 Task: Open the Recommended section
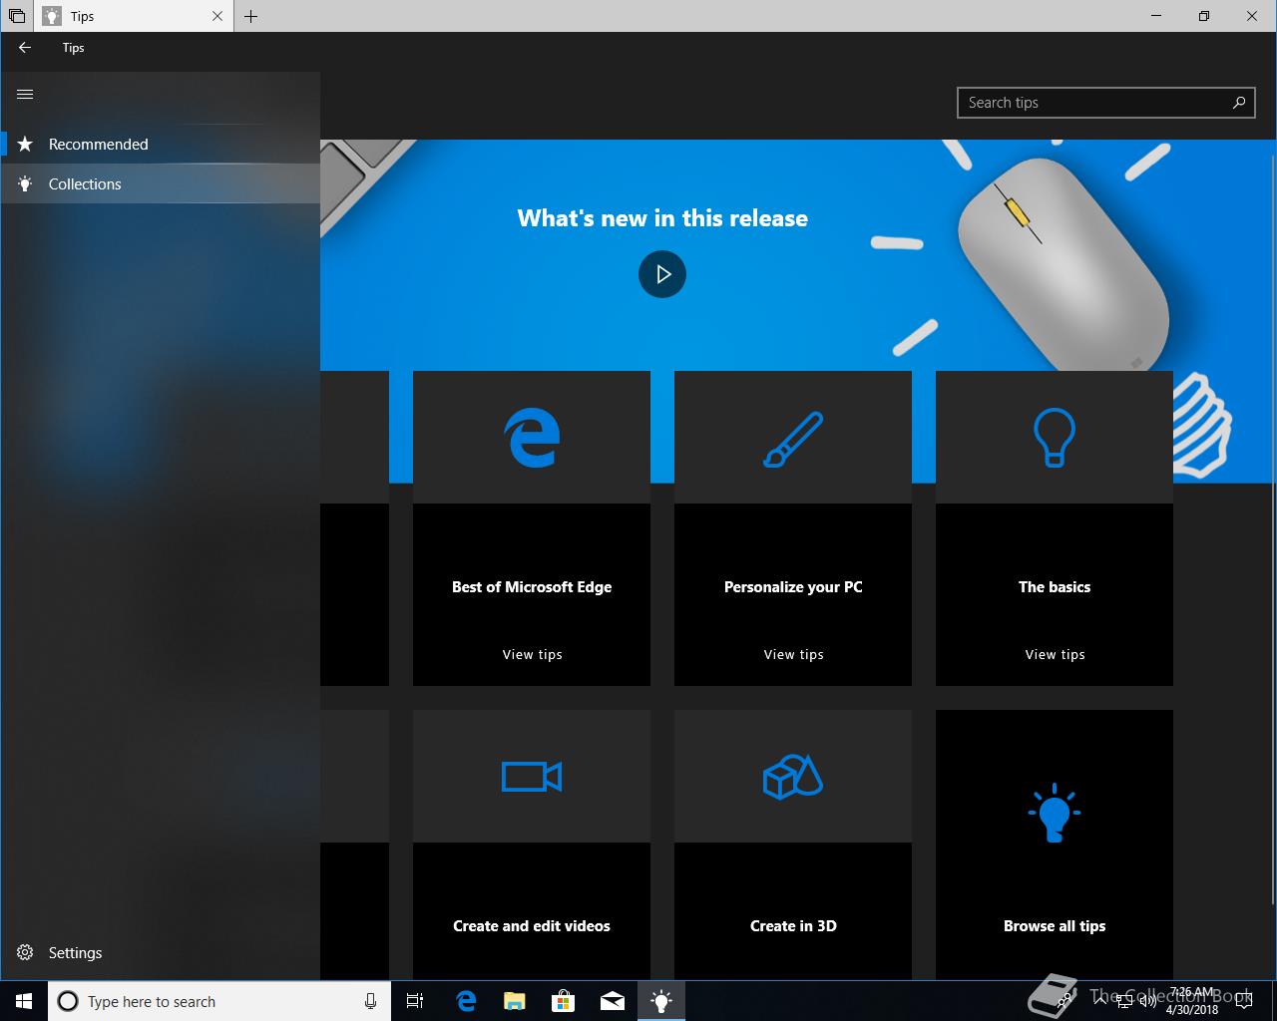point(160,145)
